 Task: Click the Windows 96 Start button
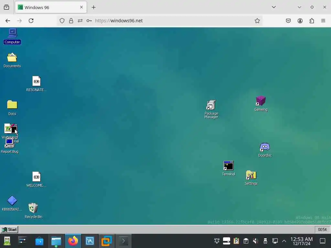[9, 230]
